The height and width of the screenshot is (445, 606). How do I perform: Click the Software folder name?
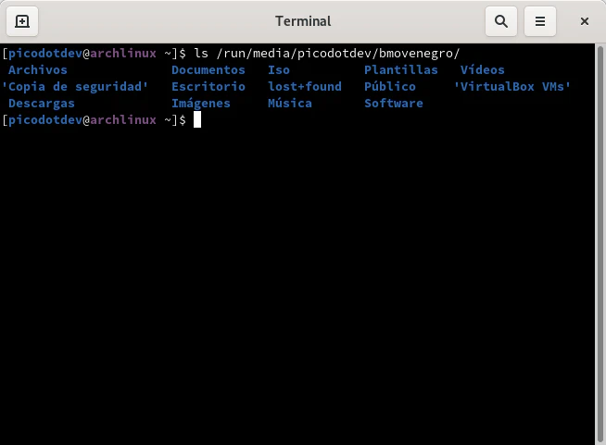[x=394, y=104]
